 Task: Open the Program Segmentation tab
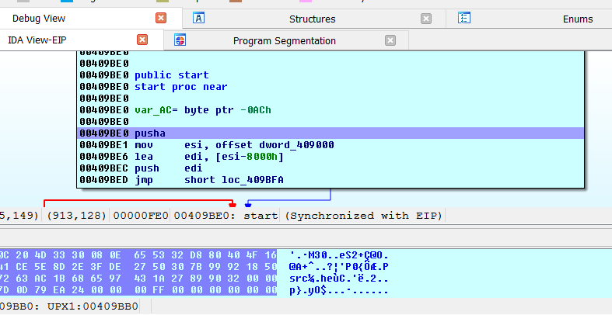tap(284, 40)
